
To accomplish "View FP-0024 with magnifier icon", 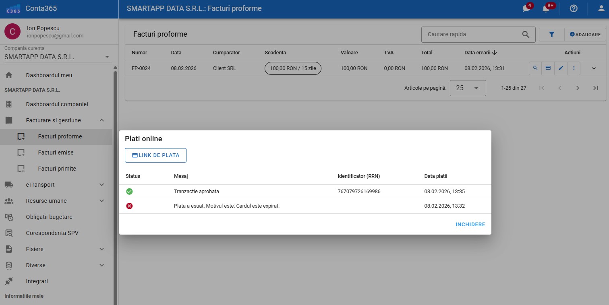I will [535, 68].
